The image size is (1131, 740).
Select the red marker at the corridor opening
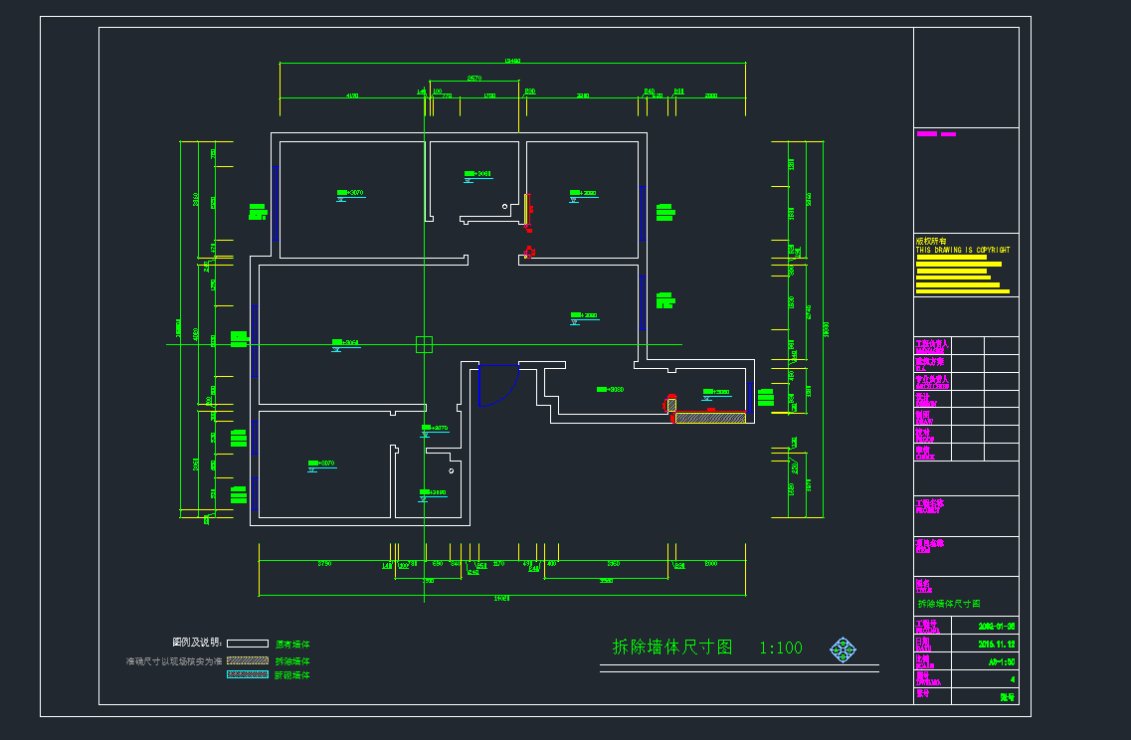coord(529,253)
